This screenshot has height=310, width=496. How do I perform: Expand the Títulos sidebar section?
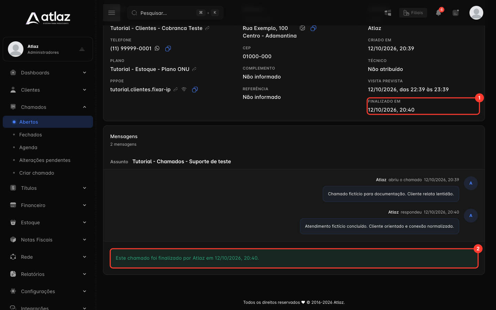point(48,188)
